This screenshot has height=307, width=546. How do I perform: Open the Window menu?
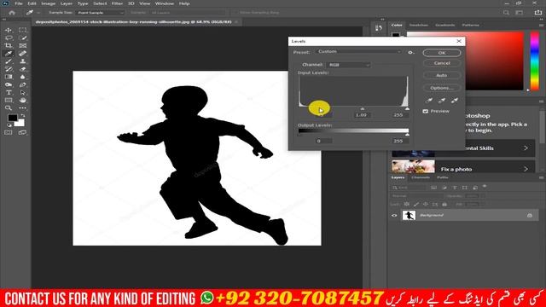[x=165, y=3]
